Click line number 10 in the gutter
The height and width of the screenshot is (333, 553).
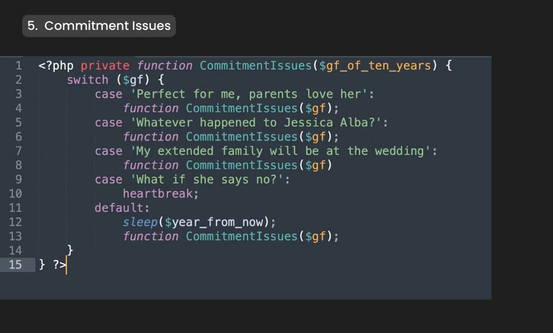click(x=16, y=194)
